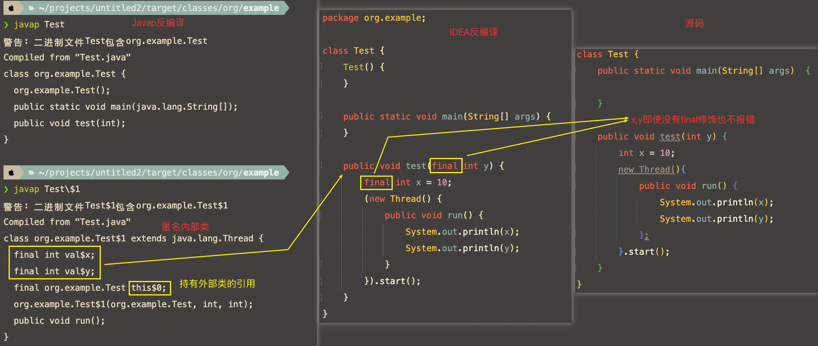Click 'new Thread(){' in the source panel
This screenshot has width=818, height=346.
[652, 170]
